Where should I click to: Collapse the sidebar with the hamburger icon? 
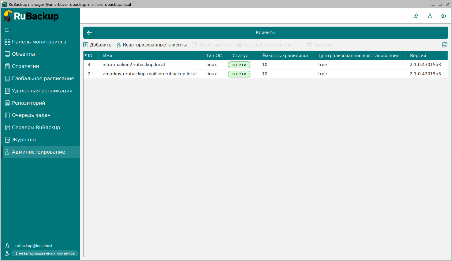7,30
